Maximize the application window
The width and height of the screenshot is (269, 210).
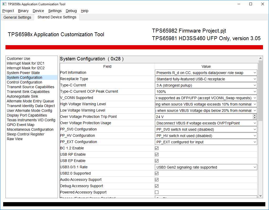pos(251,4)
